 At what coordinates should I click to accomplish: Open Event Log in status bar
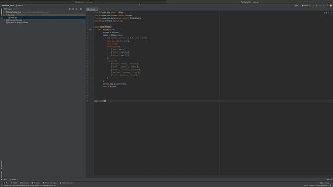pyautogui.click(x=324, y=183)
